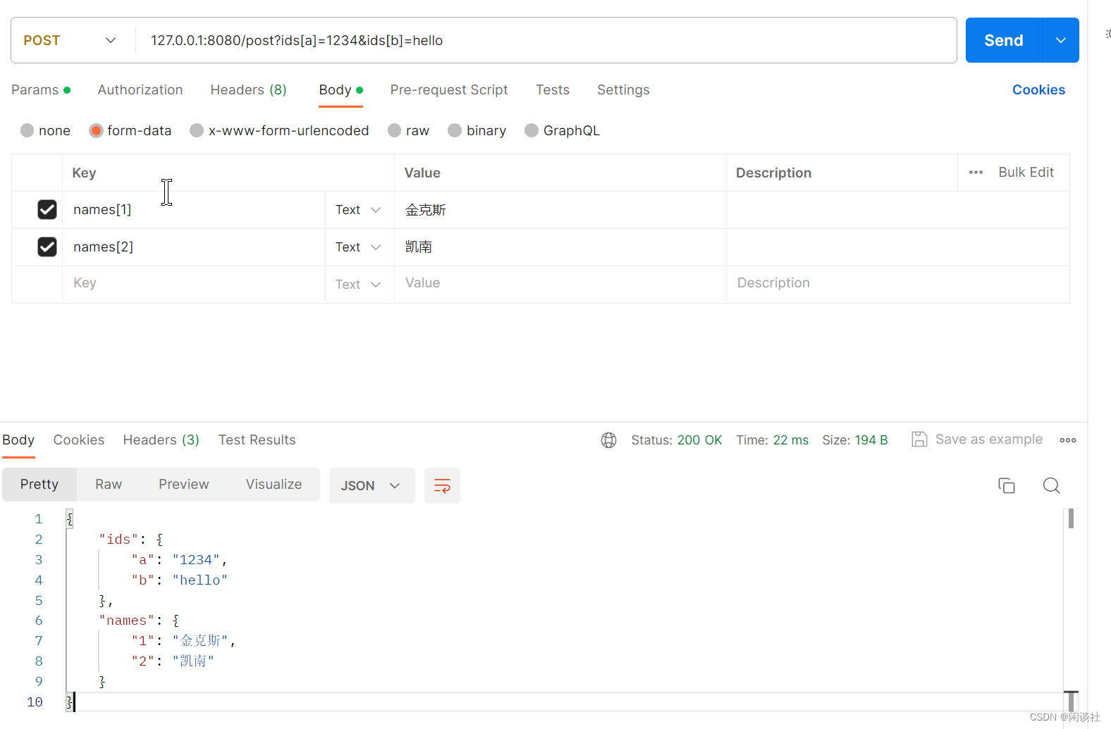Open the response Headers (3) tab
The height and width of the screenshot is (729, 1111).
161,440
